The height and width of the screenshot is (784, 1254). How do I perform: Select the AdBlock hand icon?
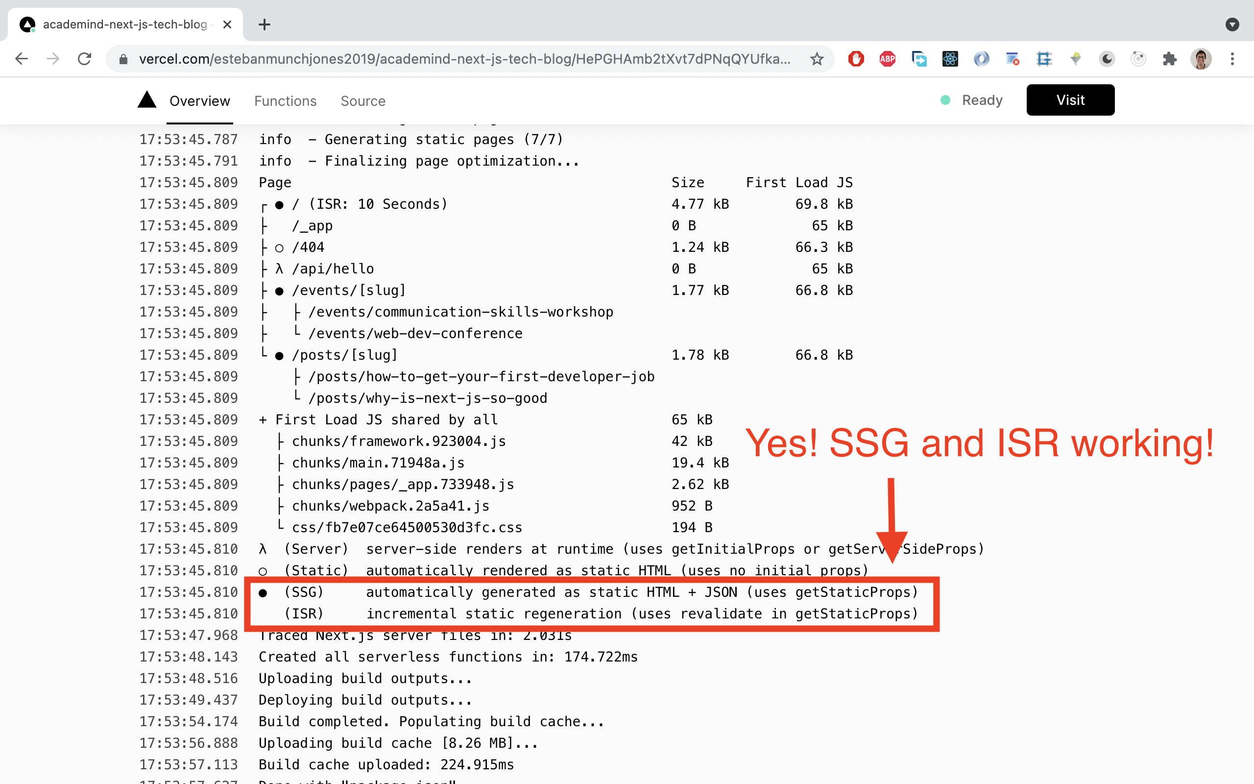tap(856, 59)
